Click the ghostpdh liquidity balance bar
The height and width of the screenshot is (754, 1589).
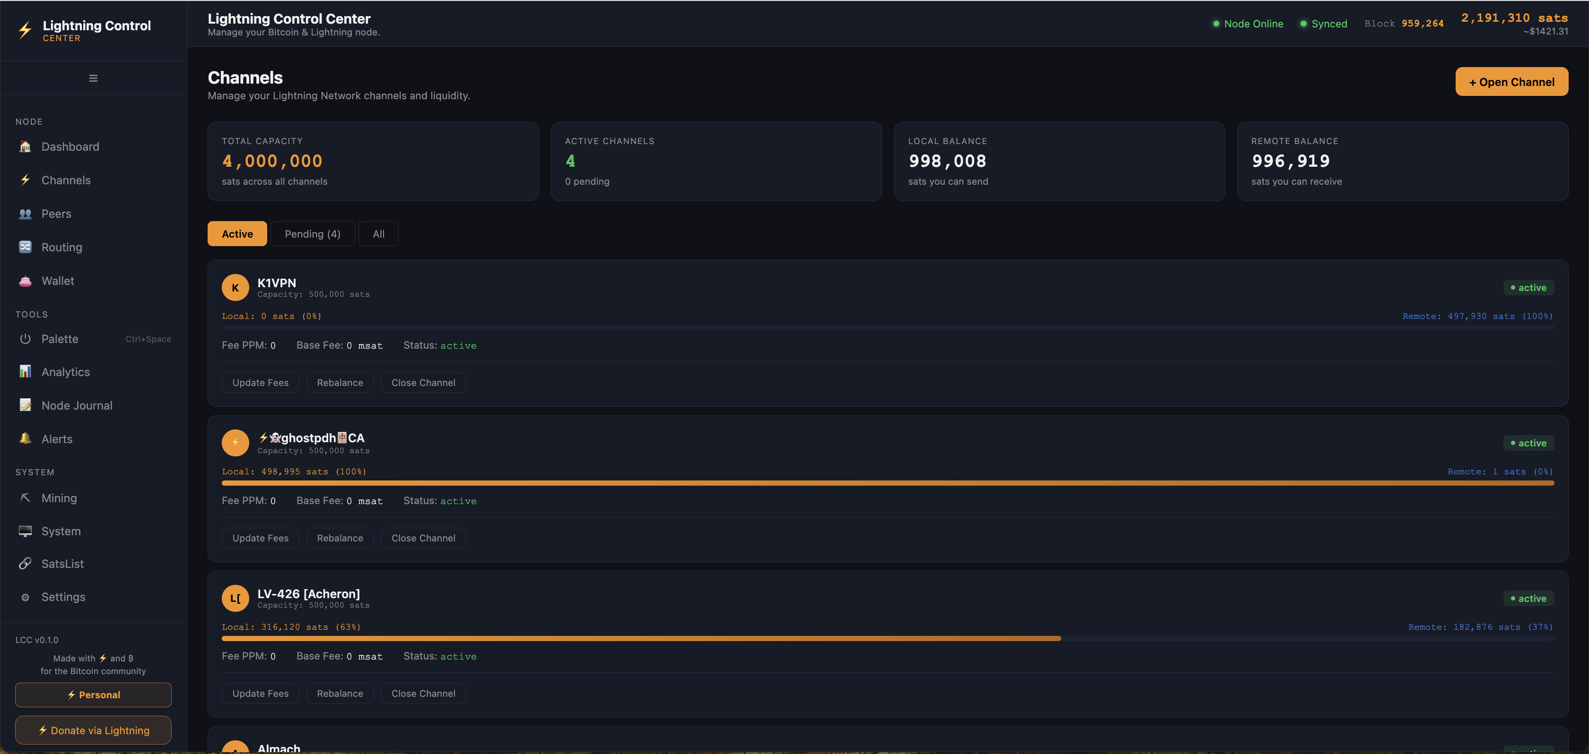pos(888,484)
